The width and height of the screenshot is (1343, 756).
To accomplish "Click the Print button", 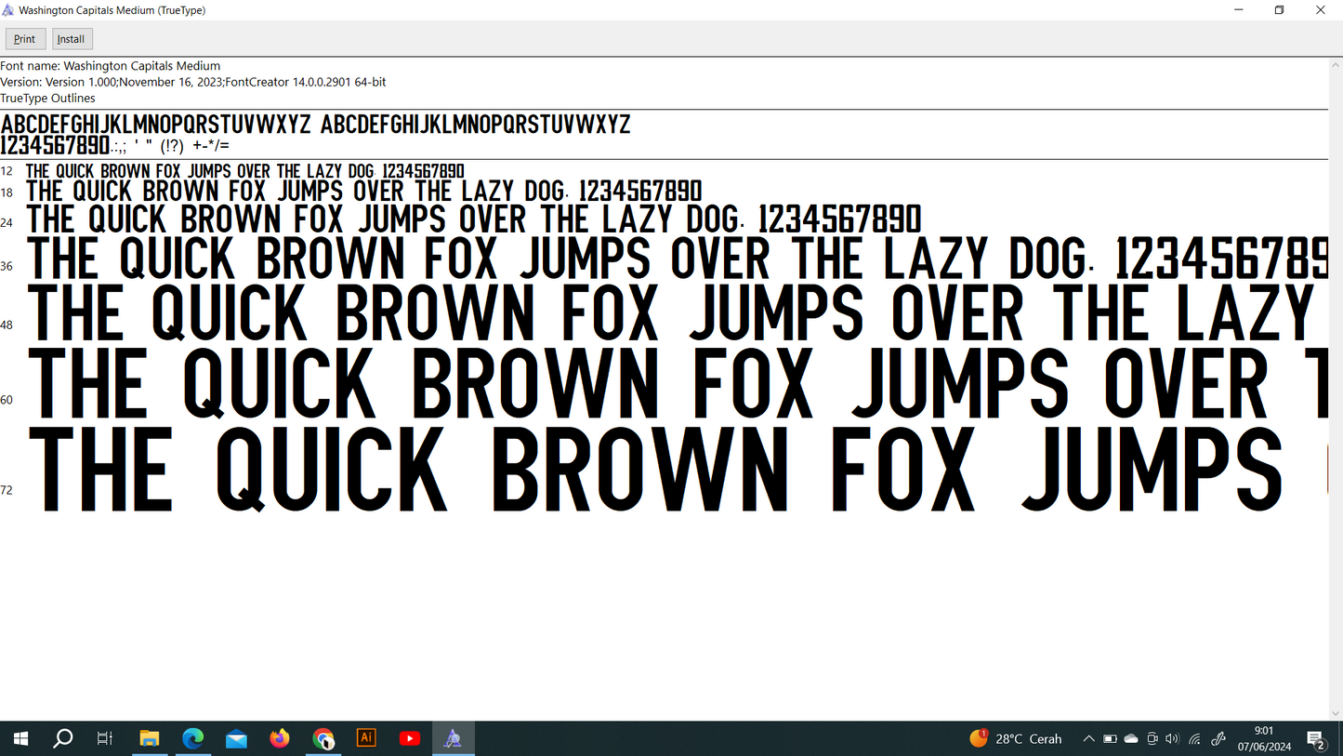I will pos(25,39).
